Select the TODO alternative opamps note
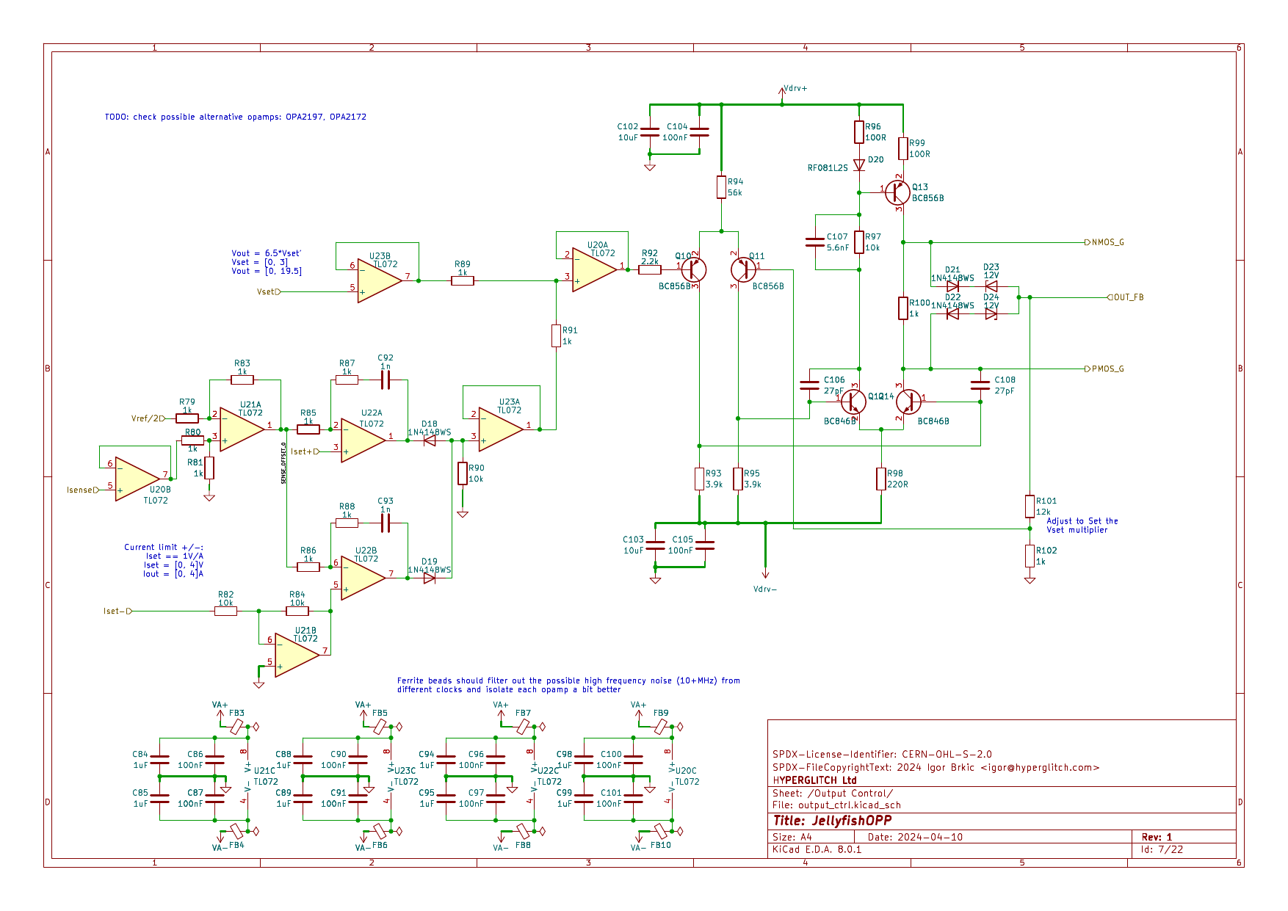The height and width of the screenshot is (911, 1288). click(x=235, y=117)
